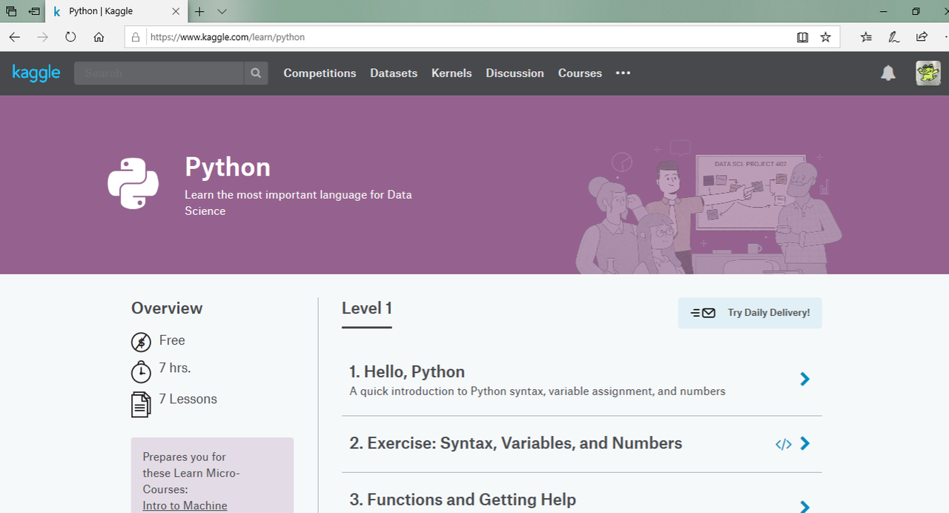The image size is (949, 513).
Task: Click the add notes pen icon
Action: [x=894, y=37]
